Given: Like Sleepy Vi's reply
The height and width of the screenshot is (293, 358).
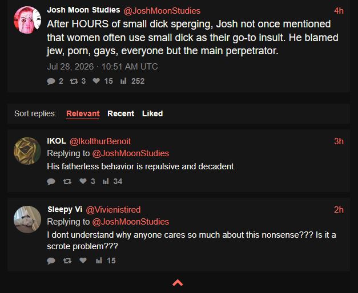Looking at the screenshot, I should [x=83, y=260].
